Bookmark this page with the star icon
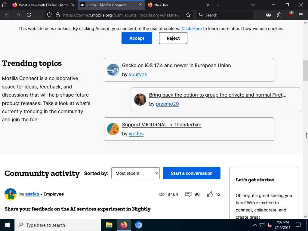308x231 pixels. (188, 15)
